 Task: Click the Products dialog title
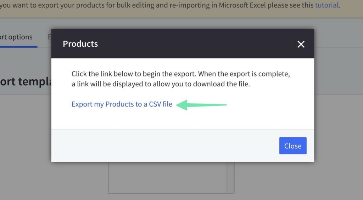point(80,44)
